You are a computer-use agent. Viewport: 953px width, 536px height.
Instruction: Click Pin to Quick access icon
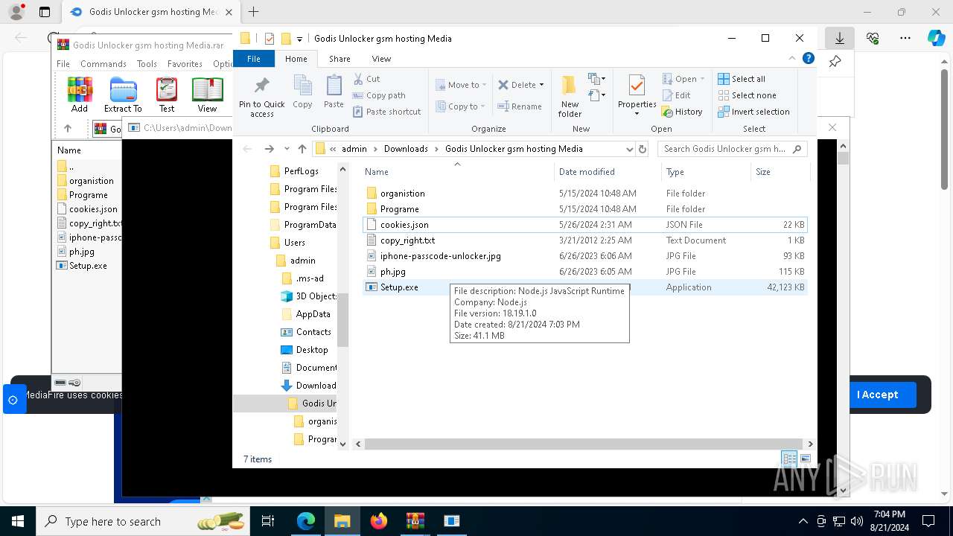(261, 86)
